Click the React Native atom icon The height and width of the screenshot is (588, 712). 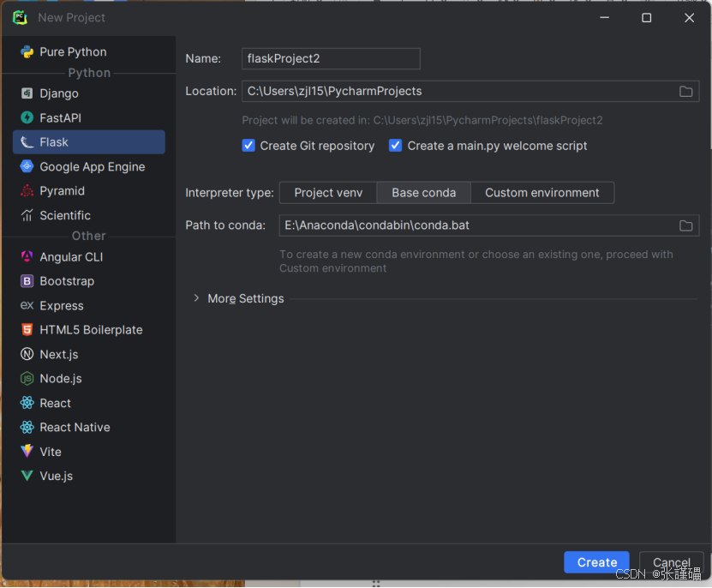[27, 427]
